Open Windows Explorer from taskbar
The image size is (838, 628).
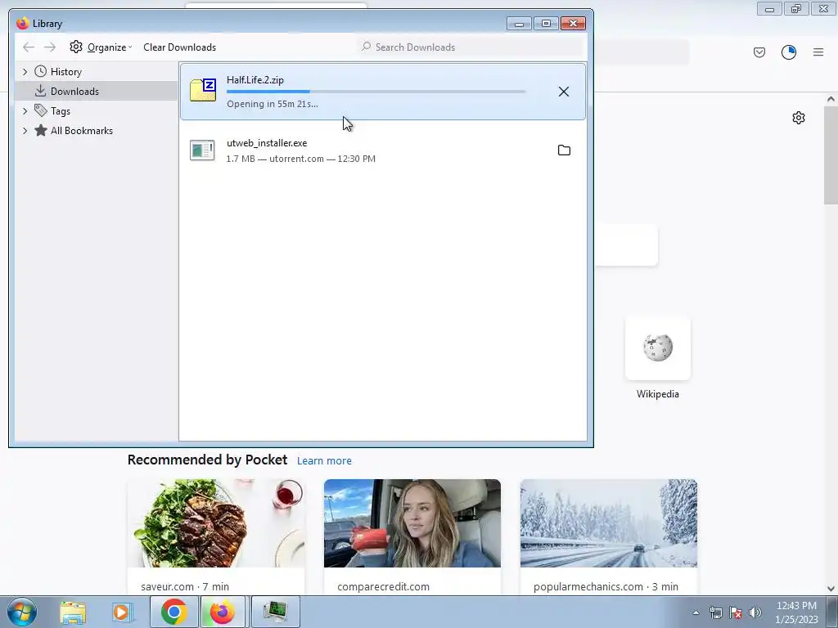(73, 612)
